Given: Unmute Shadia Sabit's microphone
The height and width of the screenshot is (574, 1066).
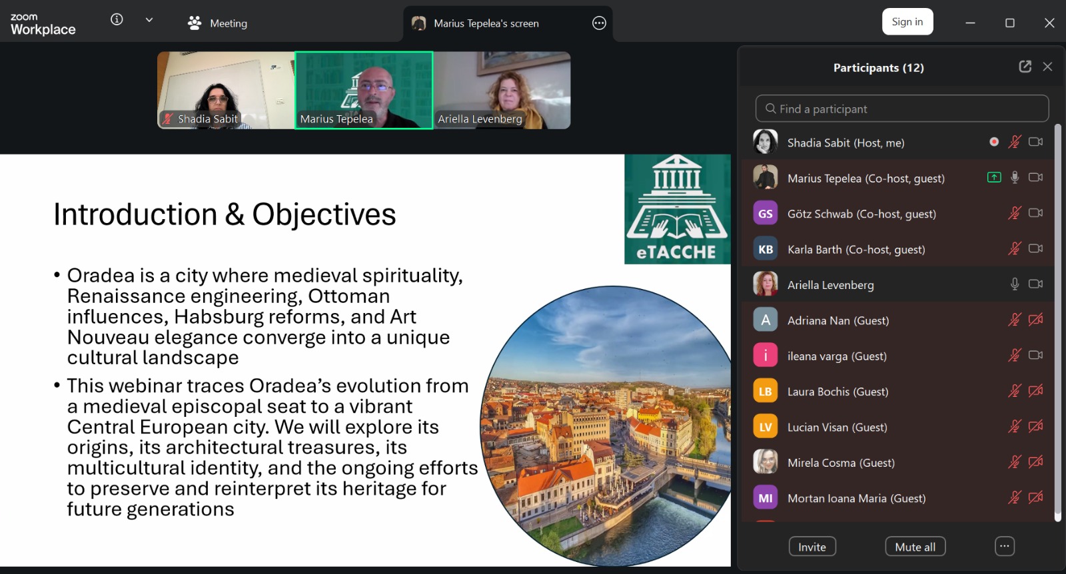Looking at the screenshot, I should pyautogui.click(x=1014, y=142).
